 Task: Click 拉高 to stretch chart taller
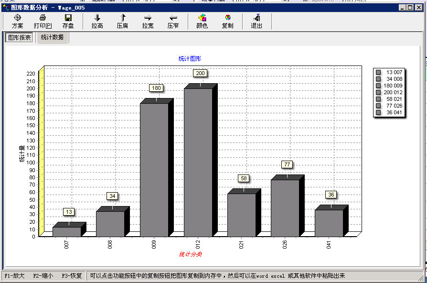97,21
